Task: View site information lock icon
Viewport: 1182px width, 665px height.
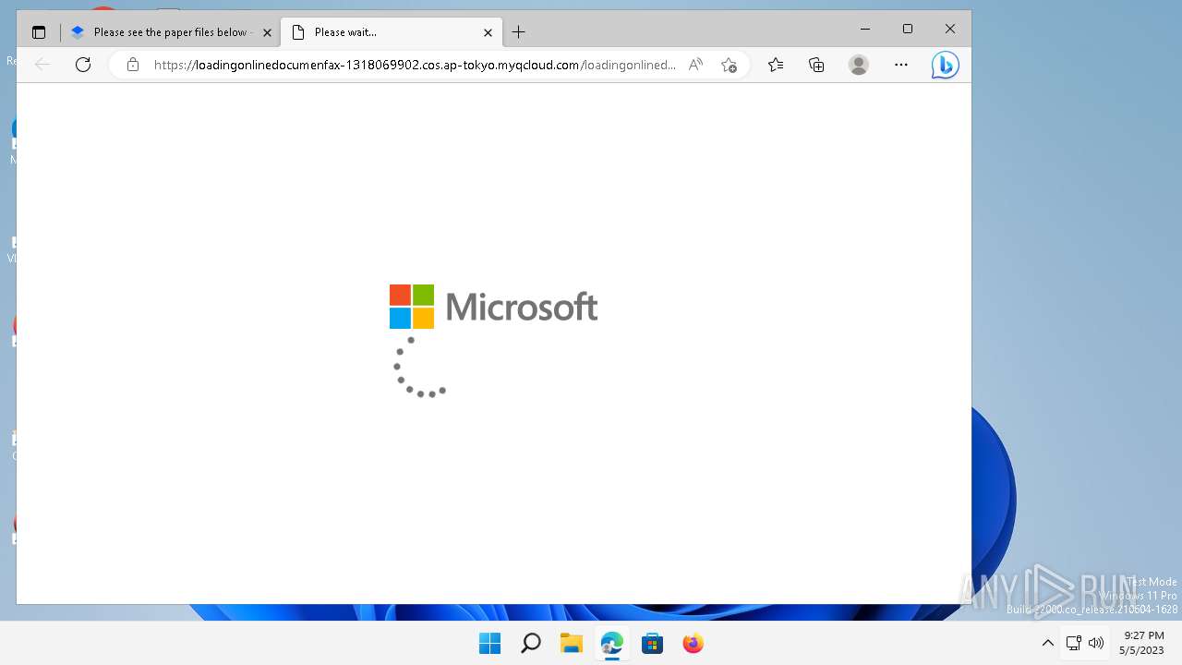Action: pyautogui.click(x=133, y=65)
